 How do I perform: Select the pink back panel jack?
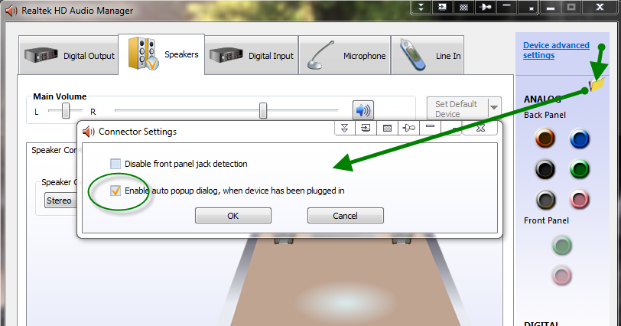pos(580,200)
